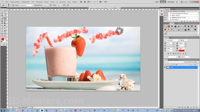Click trash icon in Layers panel
The image size is (200, 112).
coord(196,107)
